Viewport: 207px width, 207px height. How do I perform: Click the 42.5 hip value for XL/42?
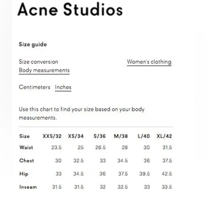tap(167, 174)
